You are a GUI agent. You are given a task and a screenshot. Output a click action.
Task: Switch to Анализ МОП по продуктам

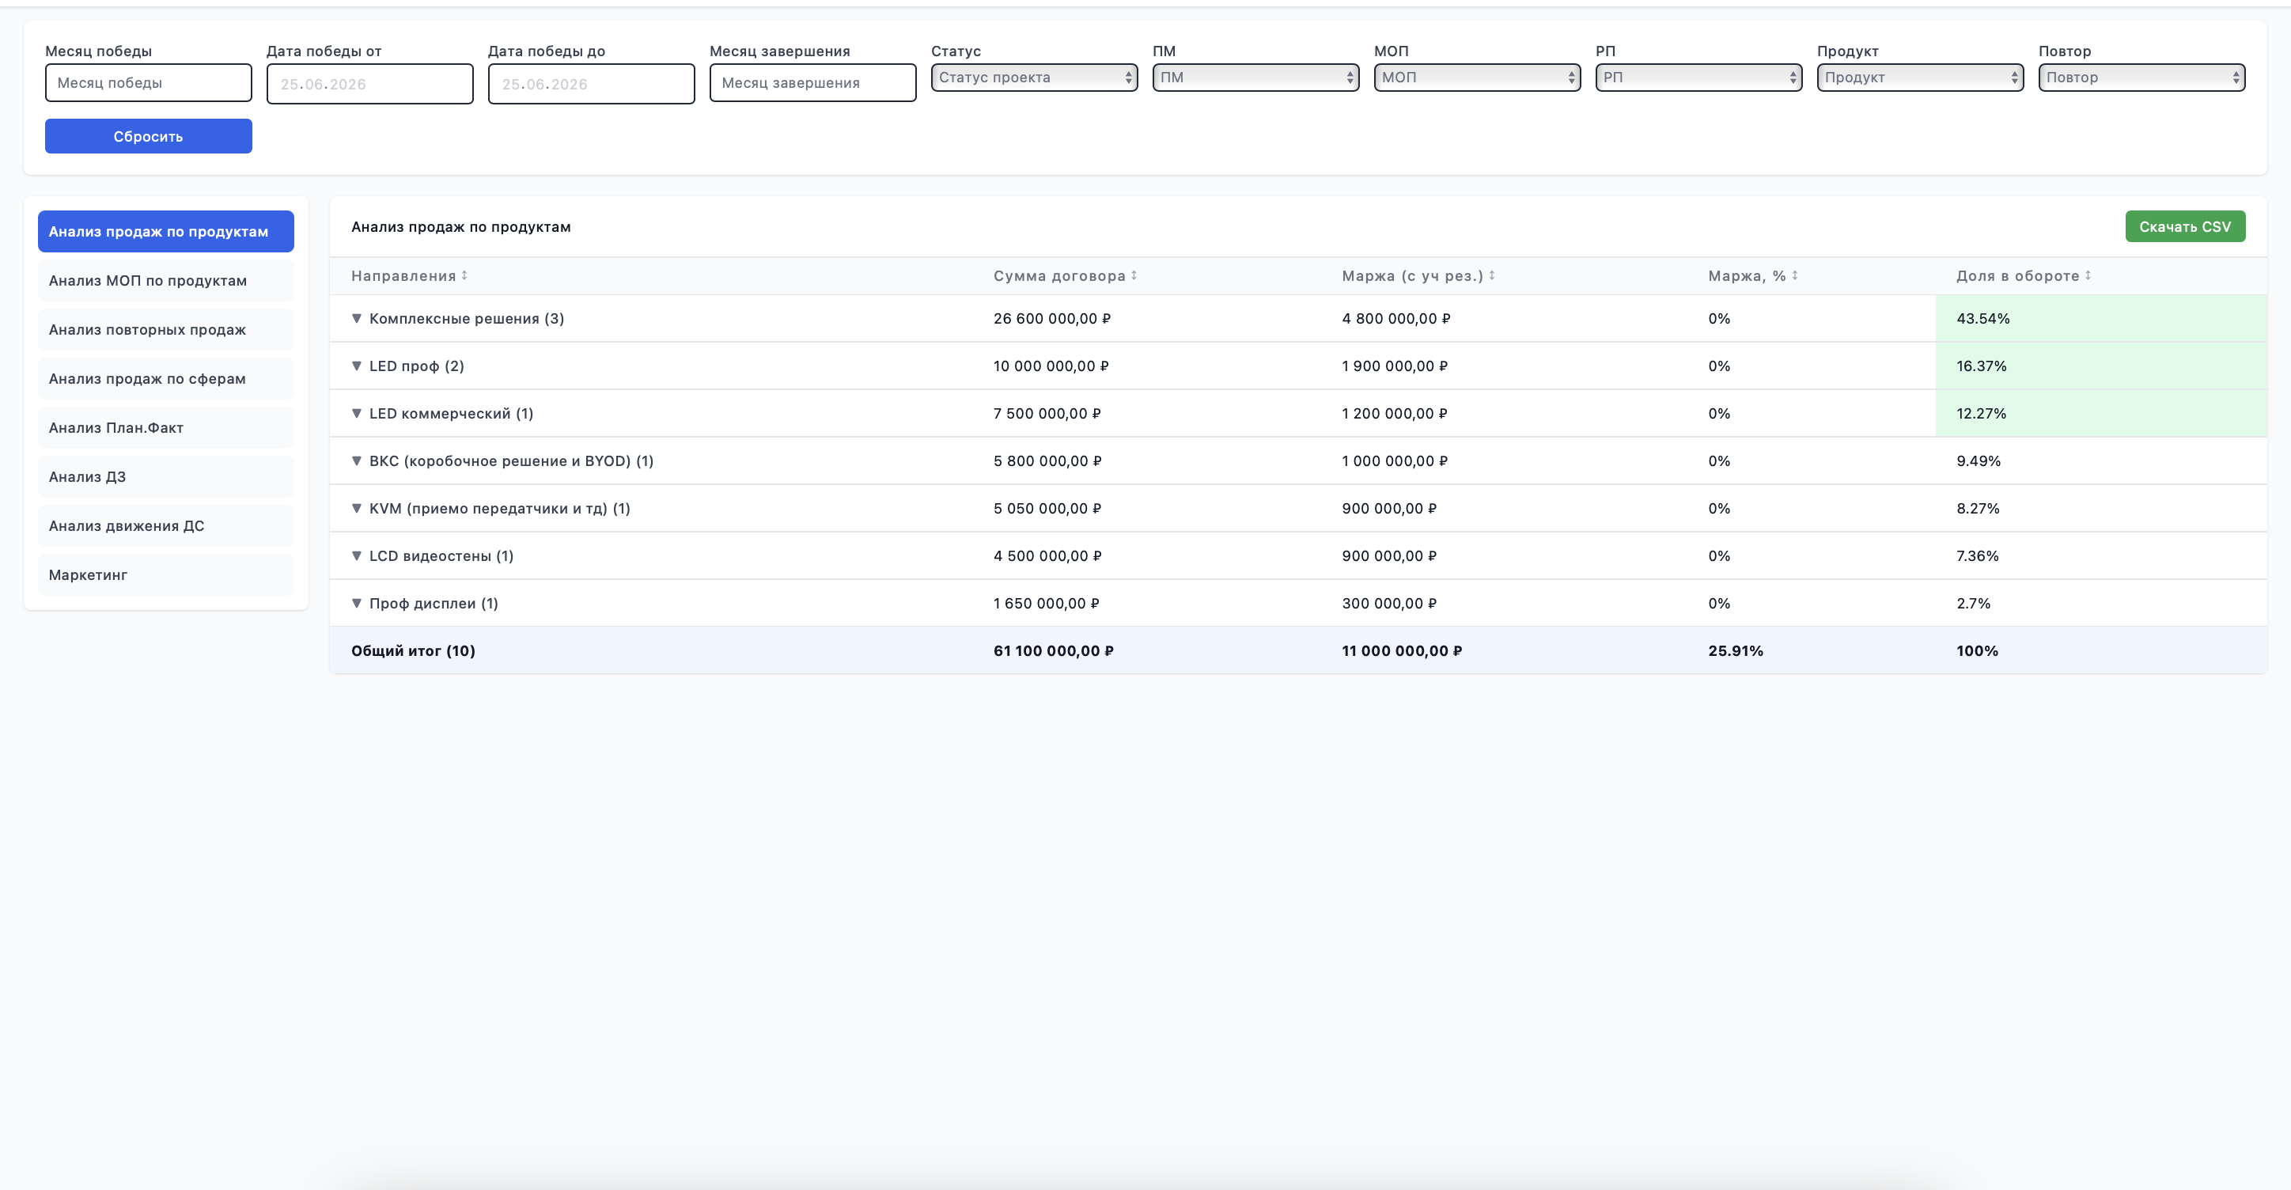click(x=165, y=280)
